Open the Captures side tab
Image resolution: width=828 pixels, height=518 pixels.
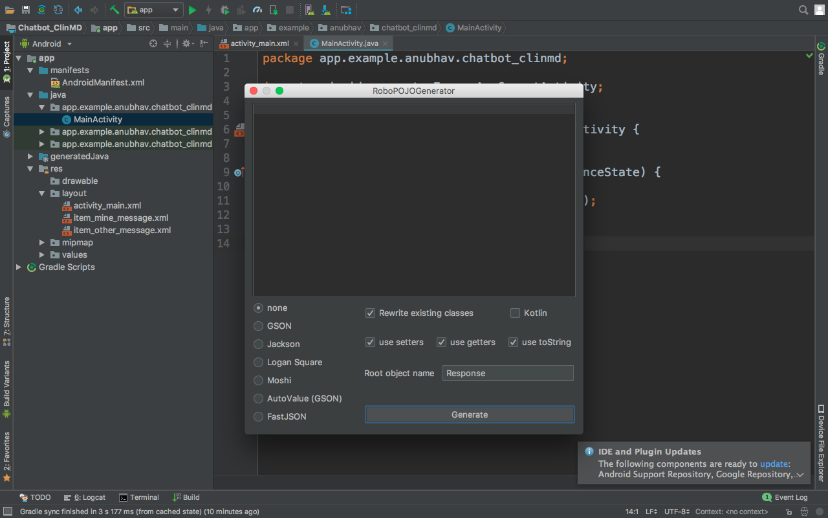tap(6, 117)
